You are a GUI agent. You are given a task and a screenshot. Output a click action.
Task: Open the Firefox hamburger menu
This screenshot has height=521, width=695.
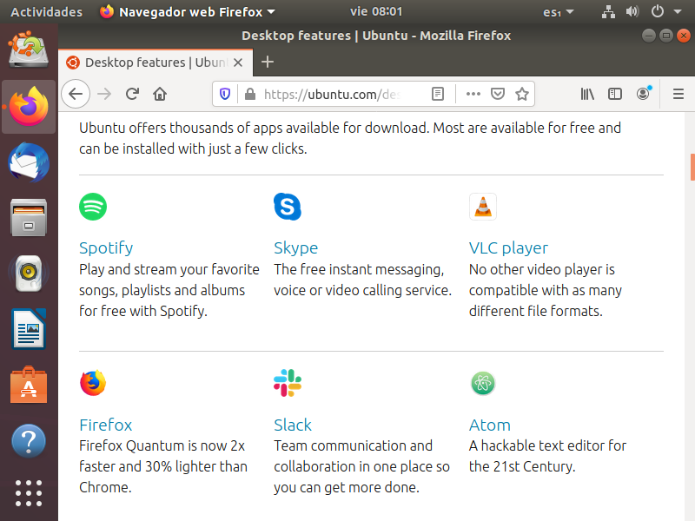[678, 94]
